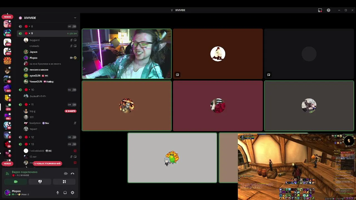
Task: Open server icon with 14 badge
Action: tap(8, 144)
